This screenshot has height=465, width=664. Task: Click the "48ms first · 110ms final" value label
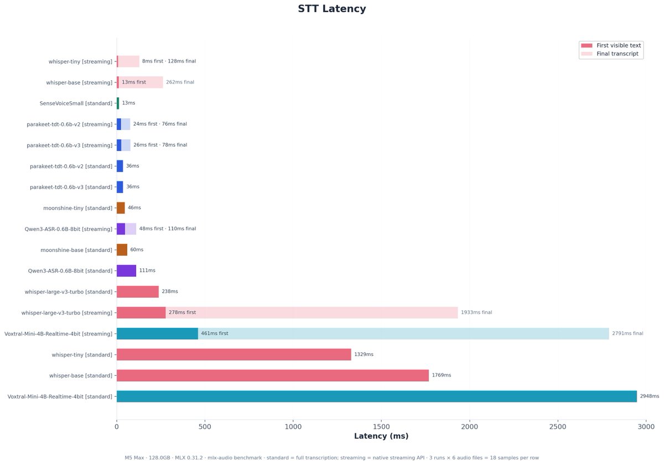[x=168, y=229]
